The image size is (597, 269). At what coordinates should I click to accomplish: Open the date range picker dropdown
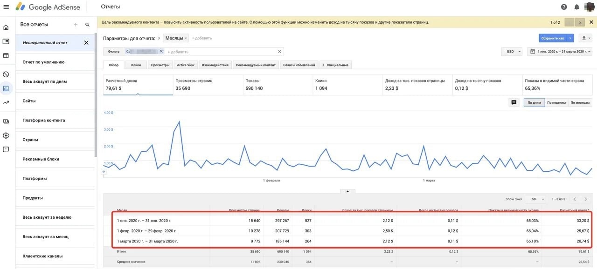(560, 52)
